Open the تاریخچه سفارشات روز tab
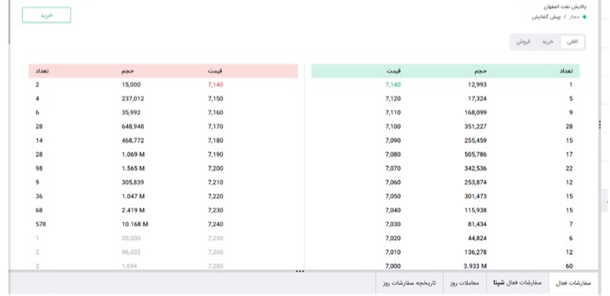The image size is (610, 296). (x=409, y=283)
